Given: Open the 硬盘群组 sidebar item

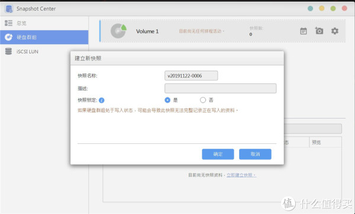Looking at the screenshot, I should (44, 37).
